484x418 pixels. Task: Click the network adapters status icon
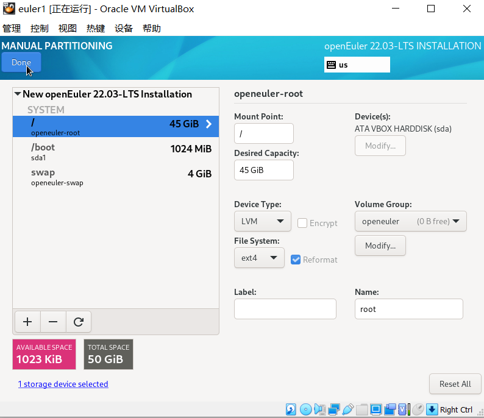click(333, 409)
